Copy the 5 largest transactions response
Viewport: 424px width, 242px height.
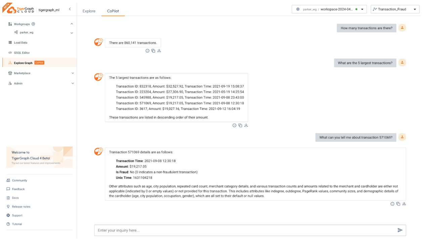[x=240, y=125]
